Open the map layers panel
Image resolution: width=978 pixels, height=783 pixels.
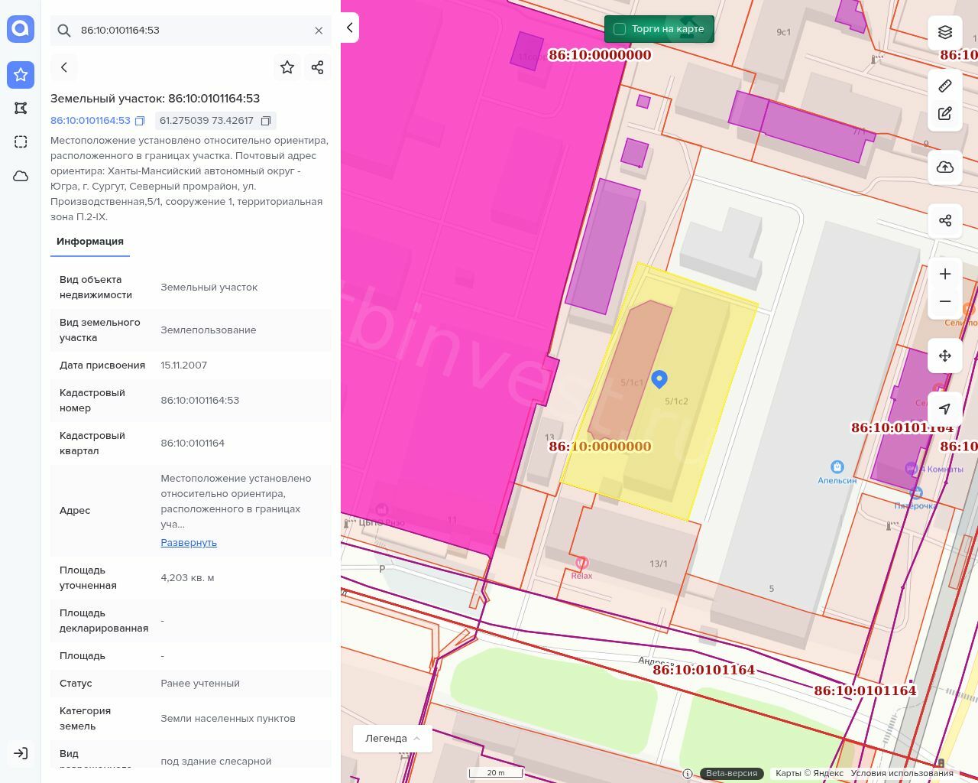945,32
